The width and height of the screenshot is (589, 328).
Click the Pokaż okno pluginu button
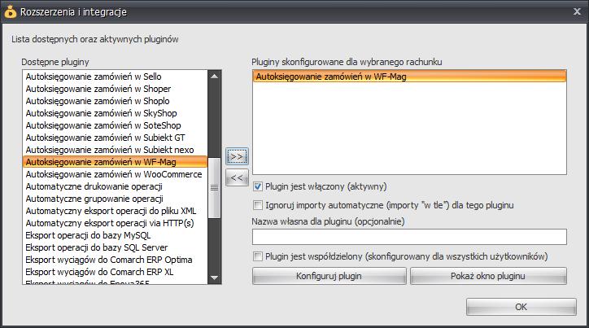(488, 276)
